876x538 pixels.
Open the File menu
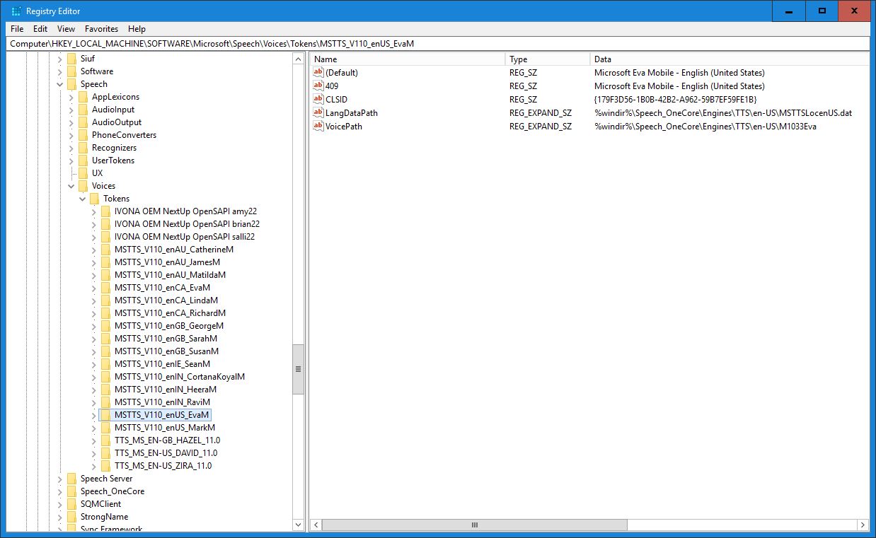(x=17, y=29)
